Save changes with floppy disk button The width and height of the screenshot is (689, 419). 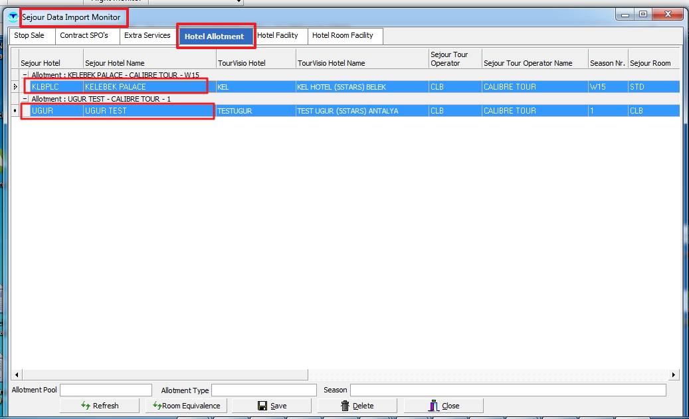(272, 406)
